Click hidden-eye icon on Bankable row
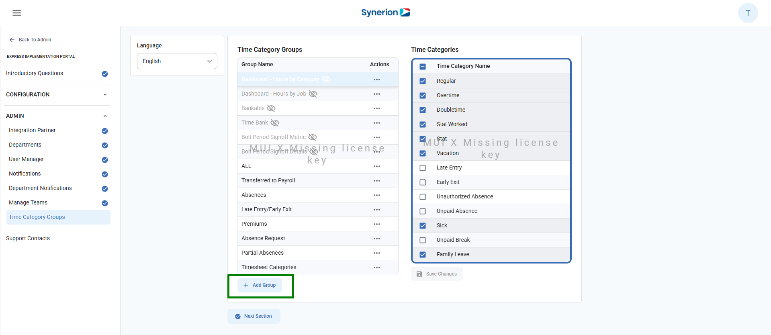 click(271, 108)
